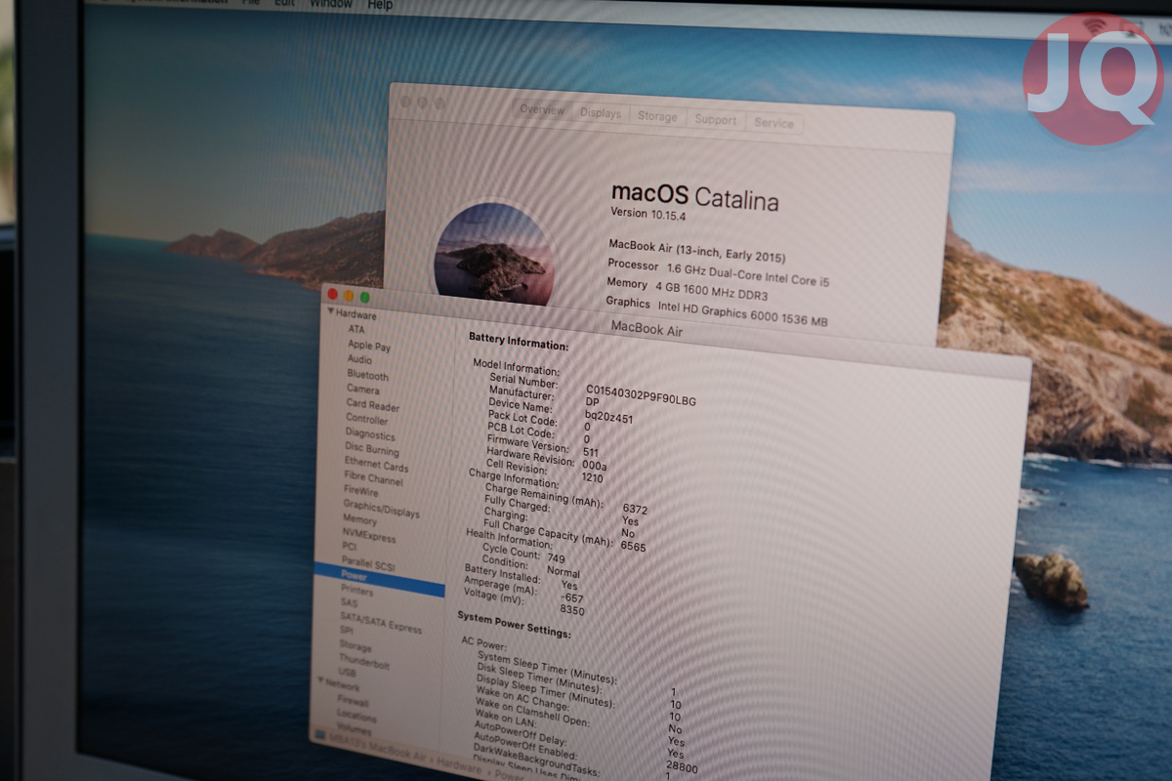Click battery serial number 'C01540302P9F90LBG'

(641, 397)
